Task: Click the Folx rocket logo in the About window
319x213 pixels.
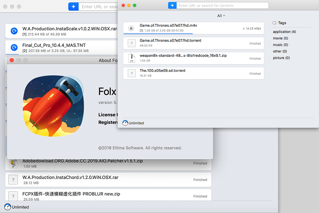Action: (53, 106)
